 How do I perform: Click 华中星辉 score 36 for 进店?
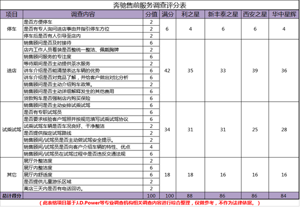click(284, 70)
